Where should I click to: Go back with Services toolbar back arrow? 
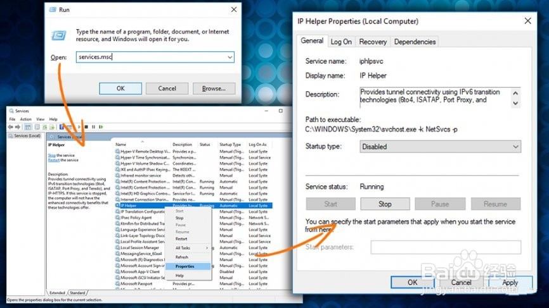coord(11,126)
